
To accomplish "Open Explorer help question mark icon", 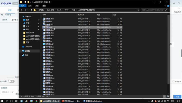I will click(168, 6).
